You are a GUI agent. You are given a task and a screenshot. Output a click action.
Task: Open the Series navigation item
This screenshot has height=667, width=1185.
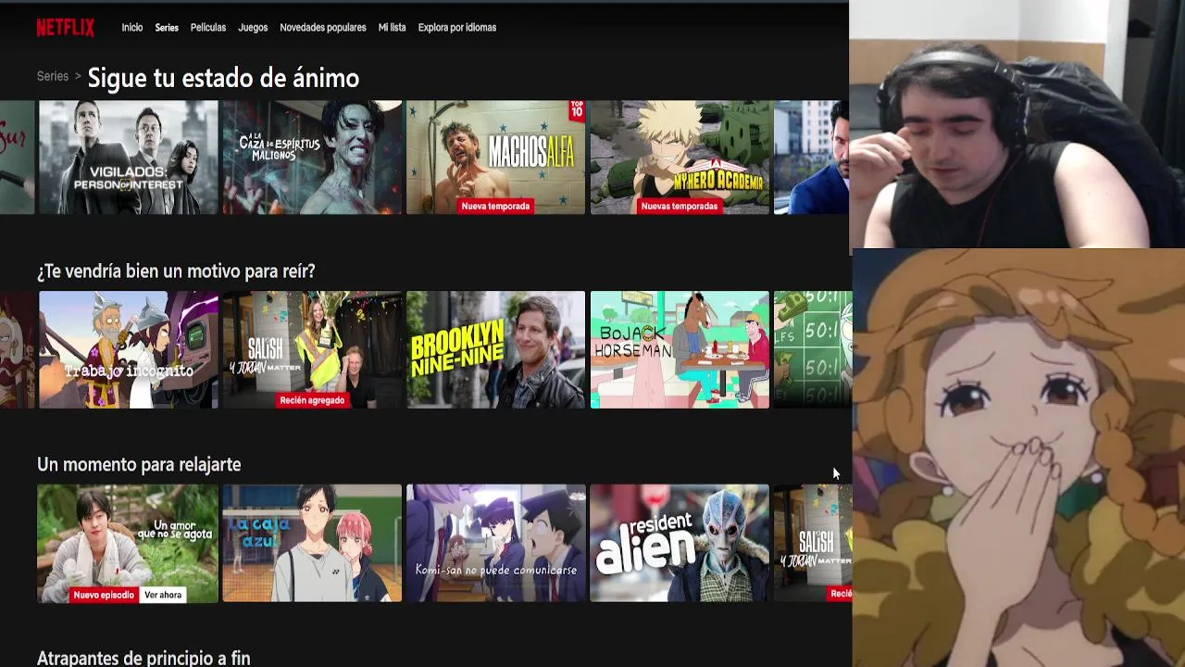coord(167,28)
